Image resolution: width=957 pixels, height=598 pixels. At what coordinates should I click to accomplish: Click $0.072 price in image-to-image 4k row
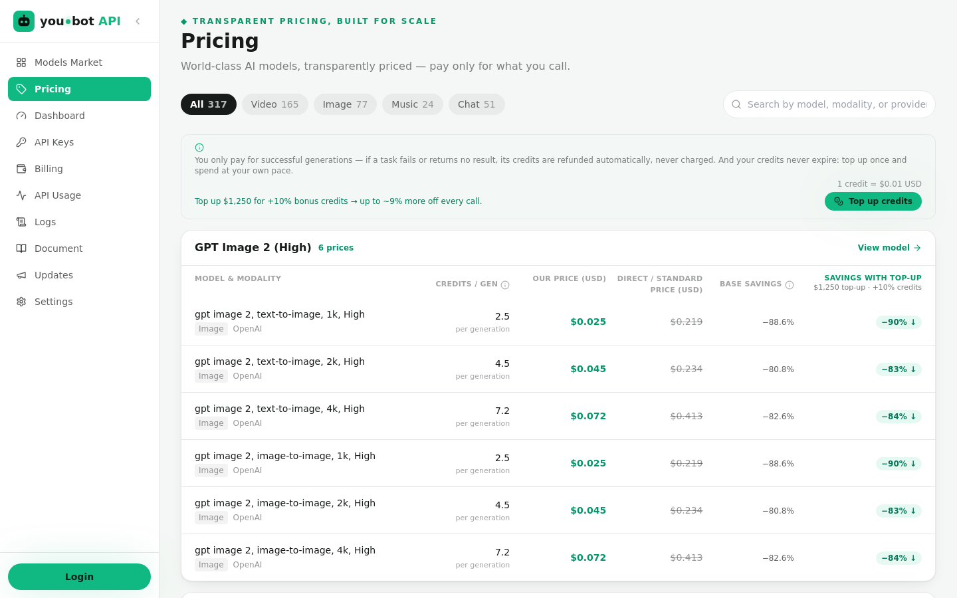point(588,557)
